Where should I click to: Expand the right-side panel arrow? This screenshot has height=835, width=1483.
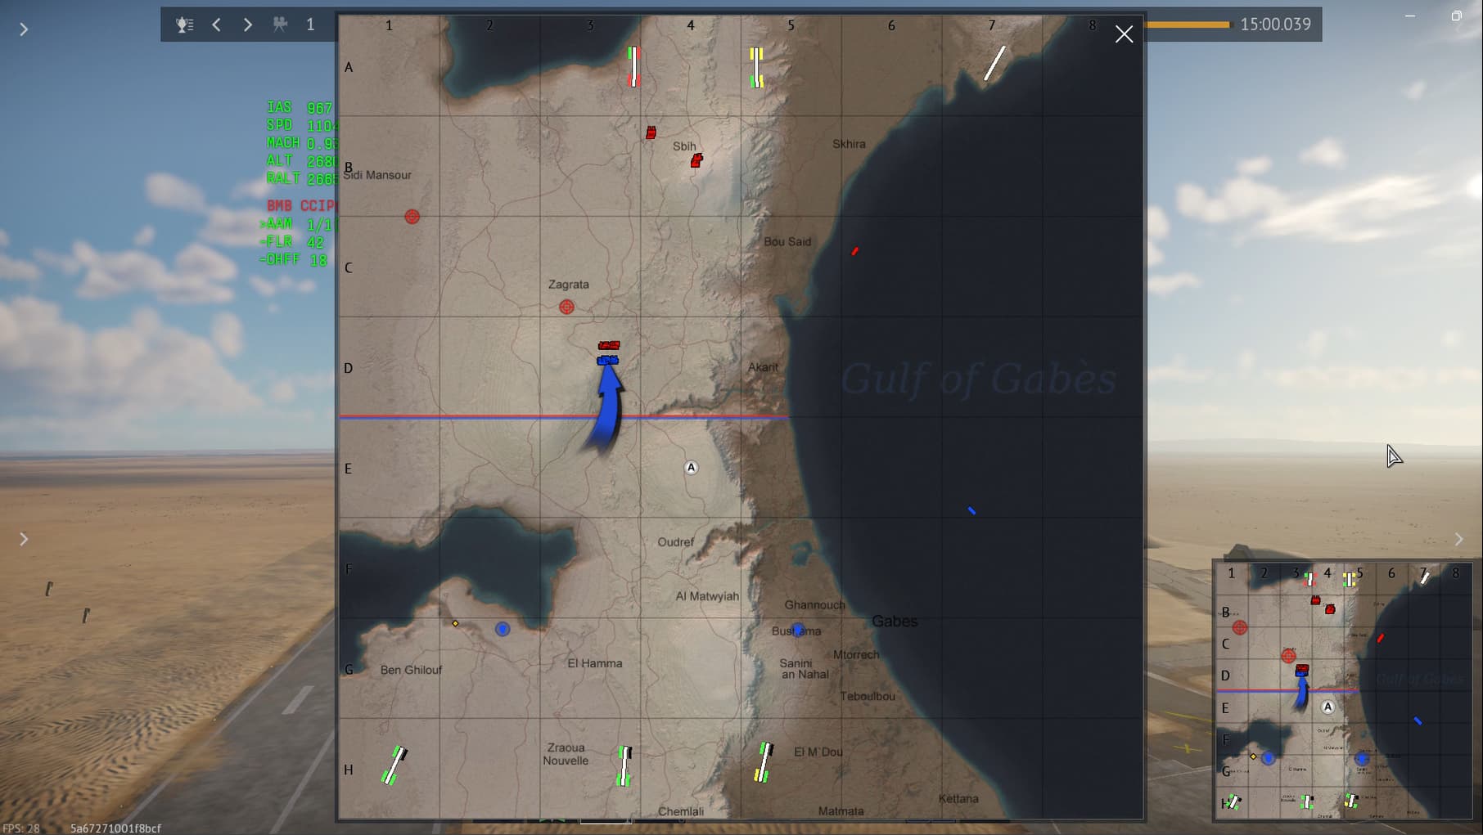[1458, 539]
